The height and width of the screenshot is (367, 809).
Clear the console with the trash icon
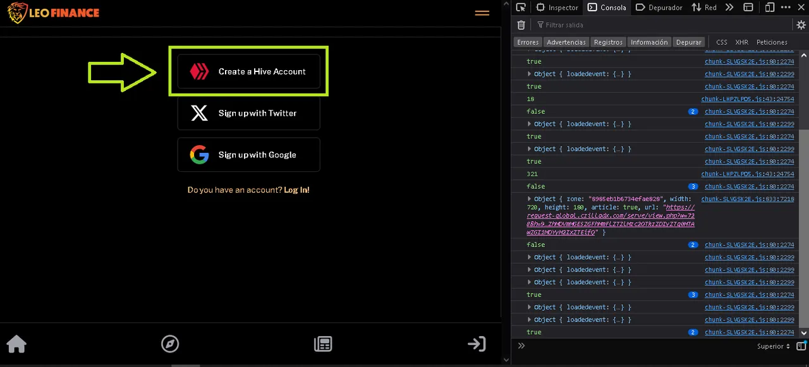[521, 25]
